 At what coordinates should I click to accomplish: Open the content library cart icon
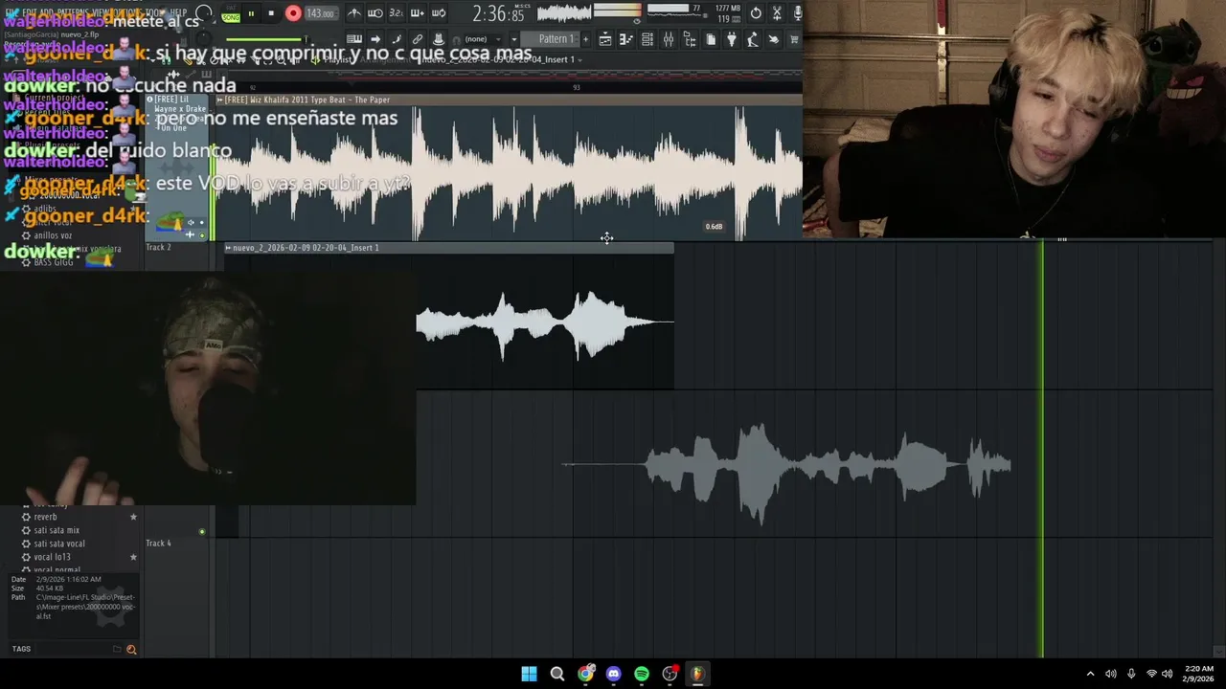794,39
